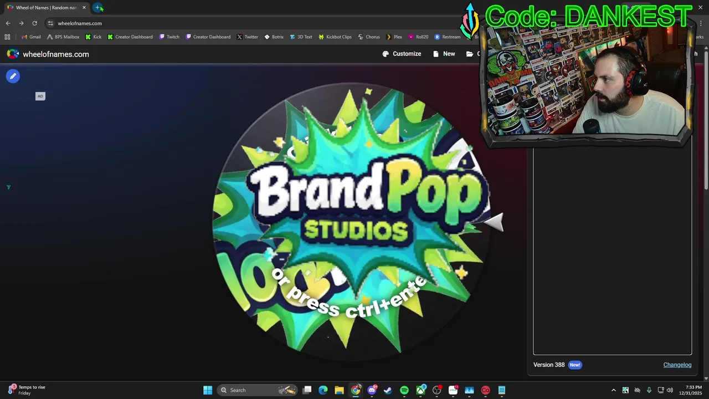Open the Temps to rise weather widget
709x399 pixels.
coord(27,390)
